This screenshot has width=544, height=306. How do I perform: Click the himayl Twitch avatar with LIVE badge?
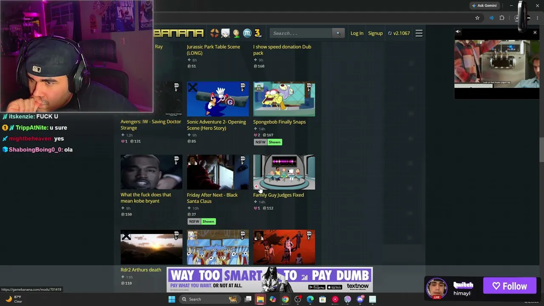point(437,288)
